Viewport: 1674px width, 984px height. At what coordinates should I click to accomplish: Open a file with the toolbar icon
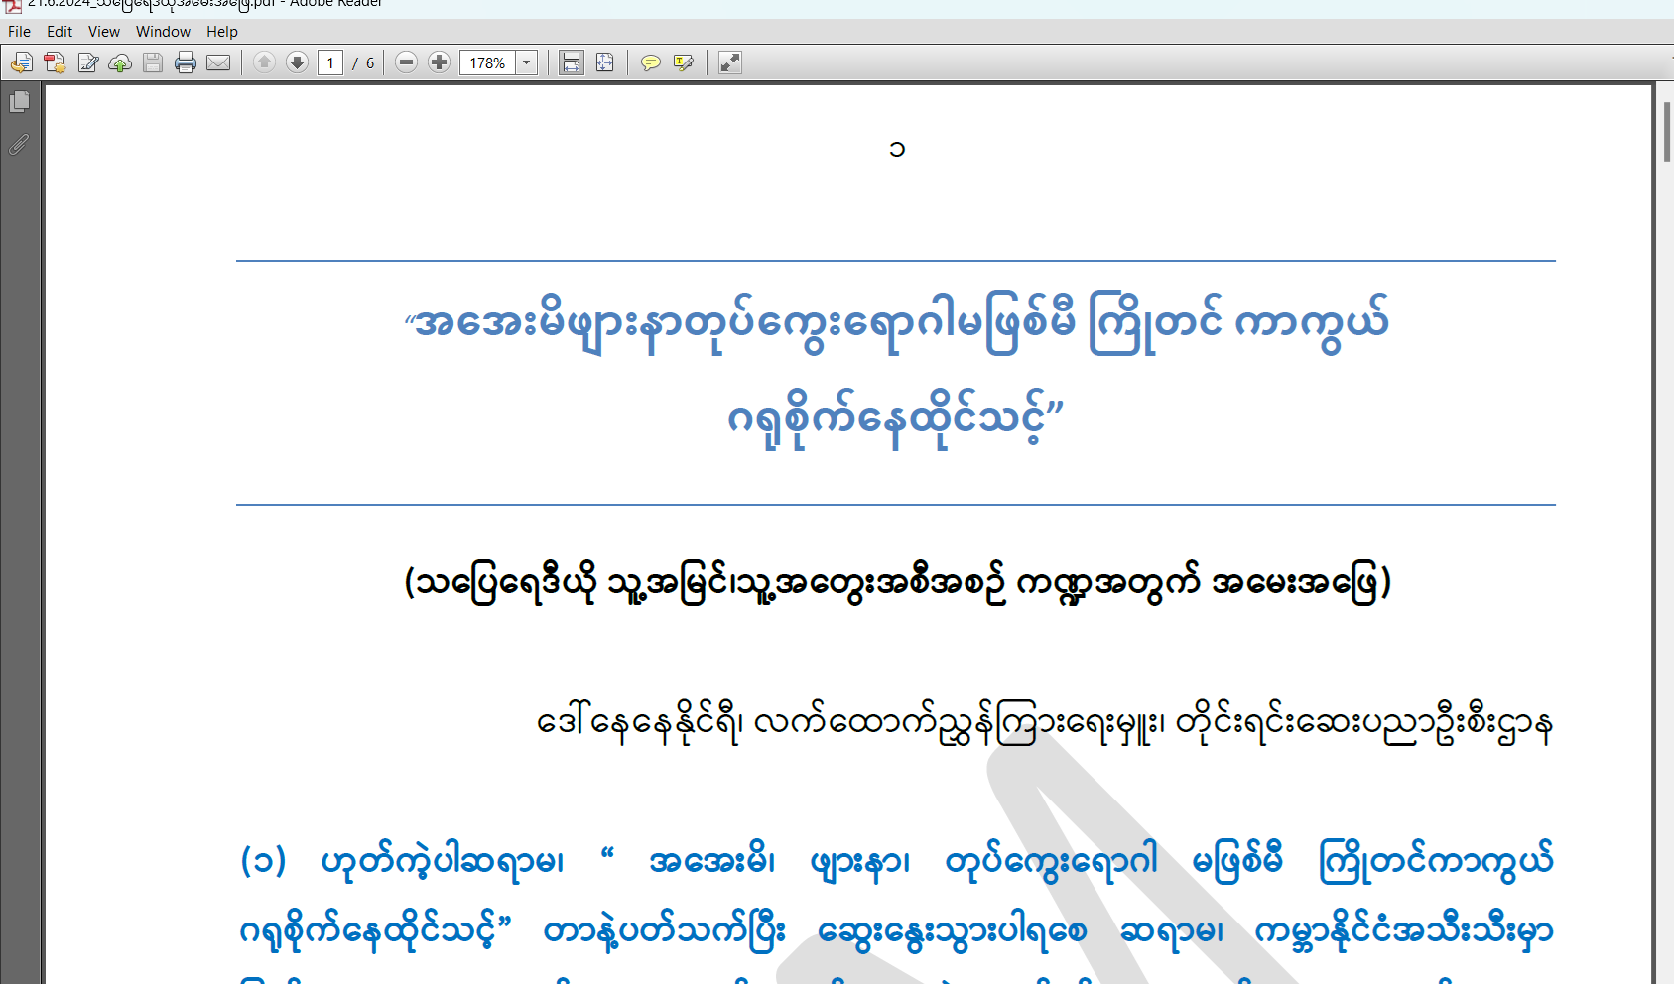(x=22, y=63)
